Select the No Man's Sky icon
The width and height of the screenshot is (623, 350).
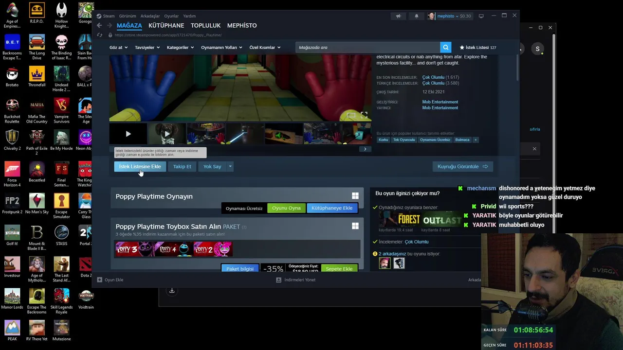coord(37,204)
